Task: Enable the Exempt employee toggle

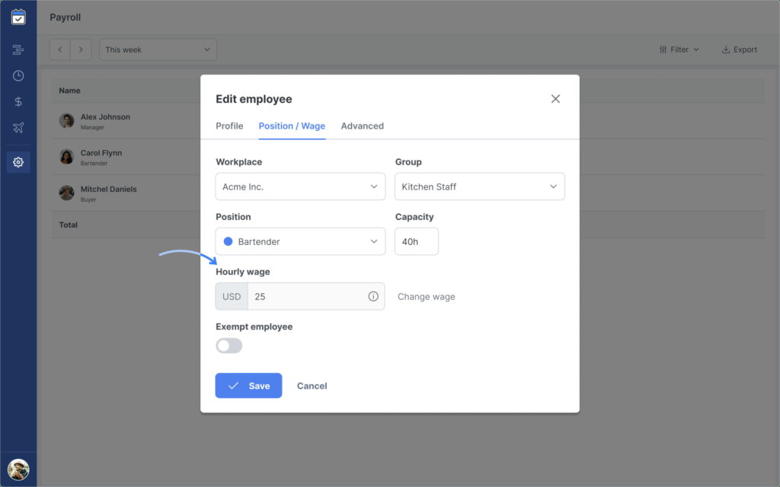Action: pyautogui.click(x=229, y=345)
